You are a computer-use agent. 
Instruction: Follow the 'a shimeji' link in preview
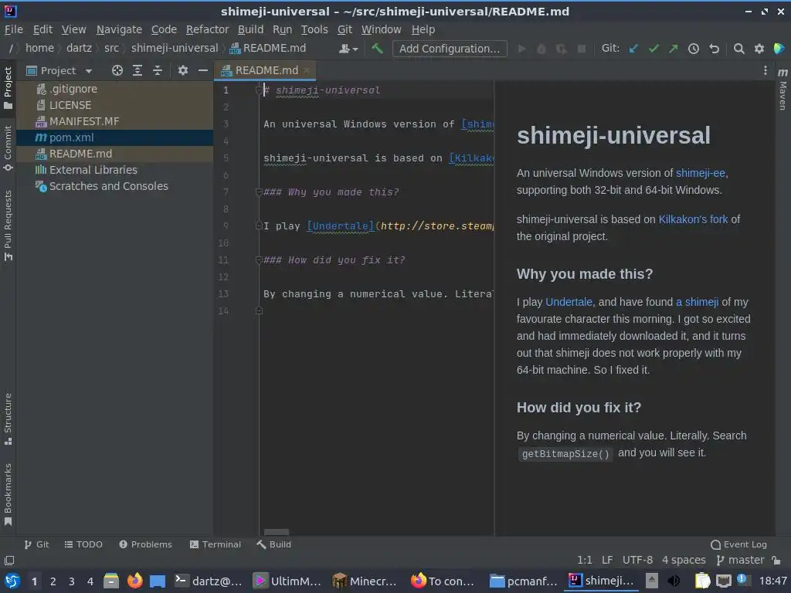(697, 302)
